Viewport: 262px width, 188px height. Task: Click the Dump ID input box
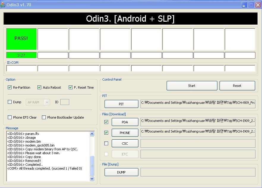pyautogui.click(x=65, y=102)
